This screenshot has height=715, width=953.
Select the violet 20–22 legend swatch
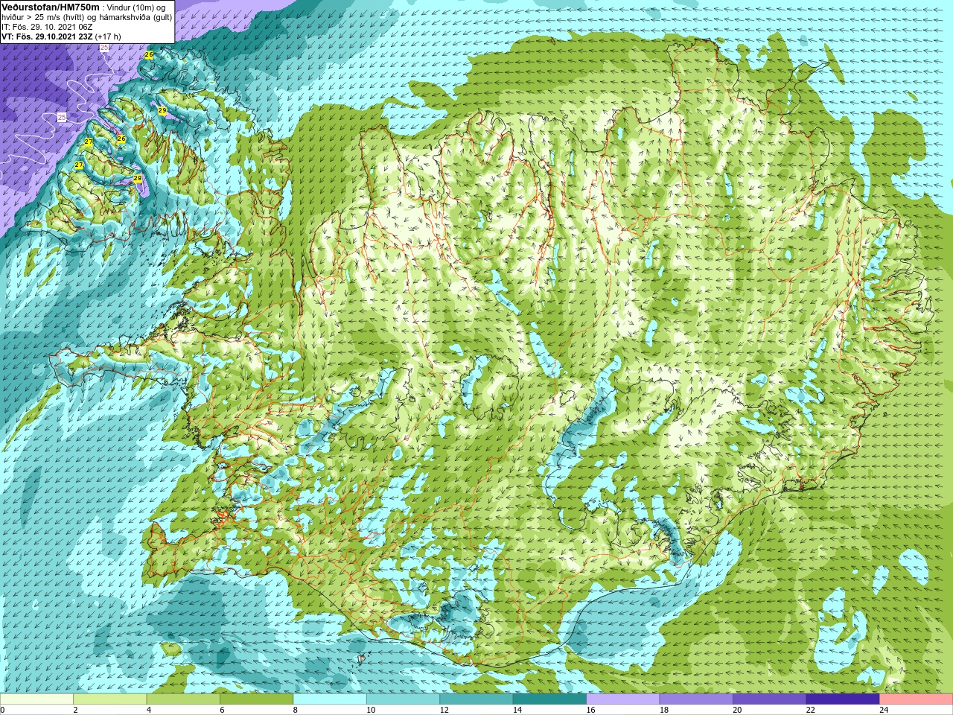click(x=770, y=699)
